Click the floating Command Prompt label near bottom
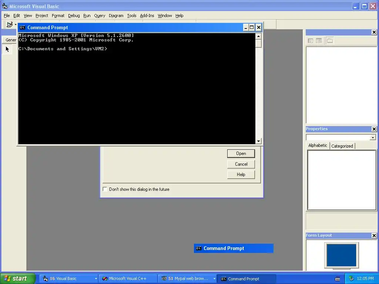Image resolution: width=379 pixels, height=284 pixels. click(x=234, y=248)
